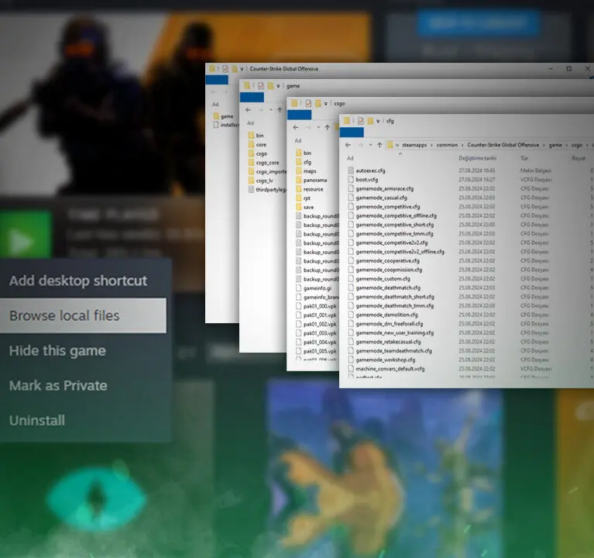The width and height of the screenshot is (594, 558).
Task: Open recent locations dropdown in cfg window
Action: click(370, 145)
